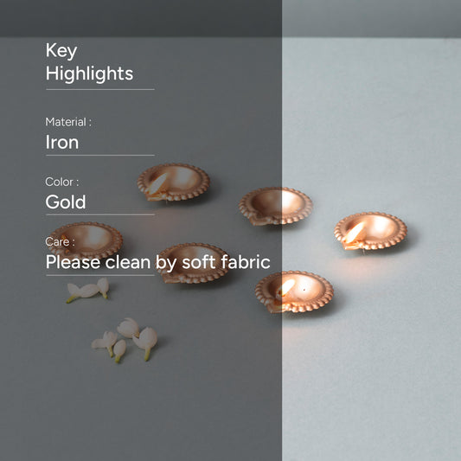The width and height of the screenshot is (461, 461).
Task: Select the Material label
Action: [68, 122]
